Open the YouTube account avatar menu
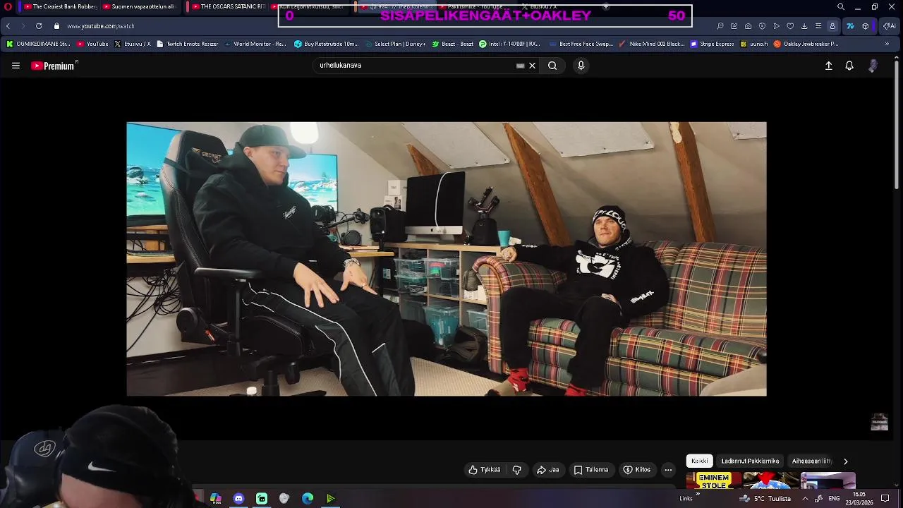Screen dimensions: 903x508 [873, 66]
